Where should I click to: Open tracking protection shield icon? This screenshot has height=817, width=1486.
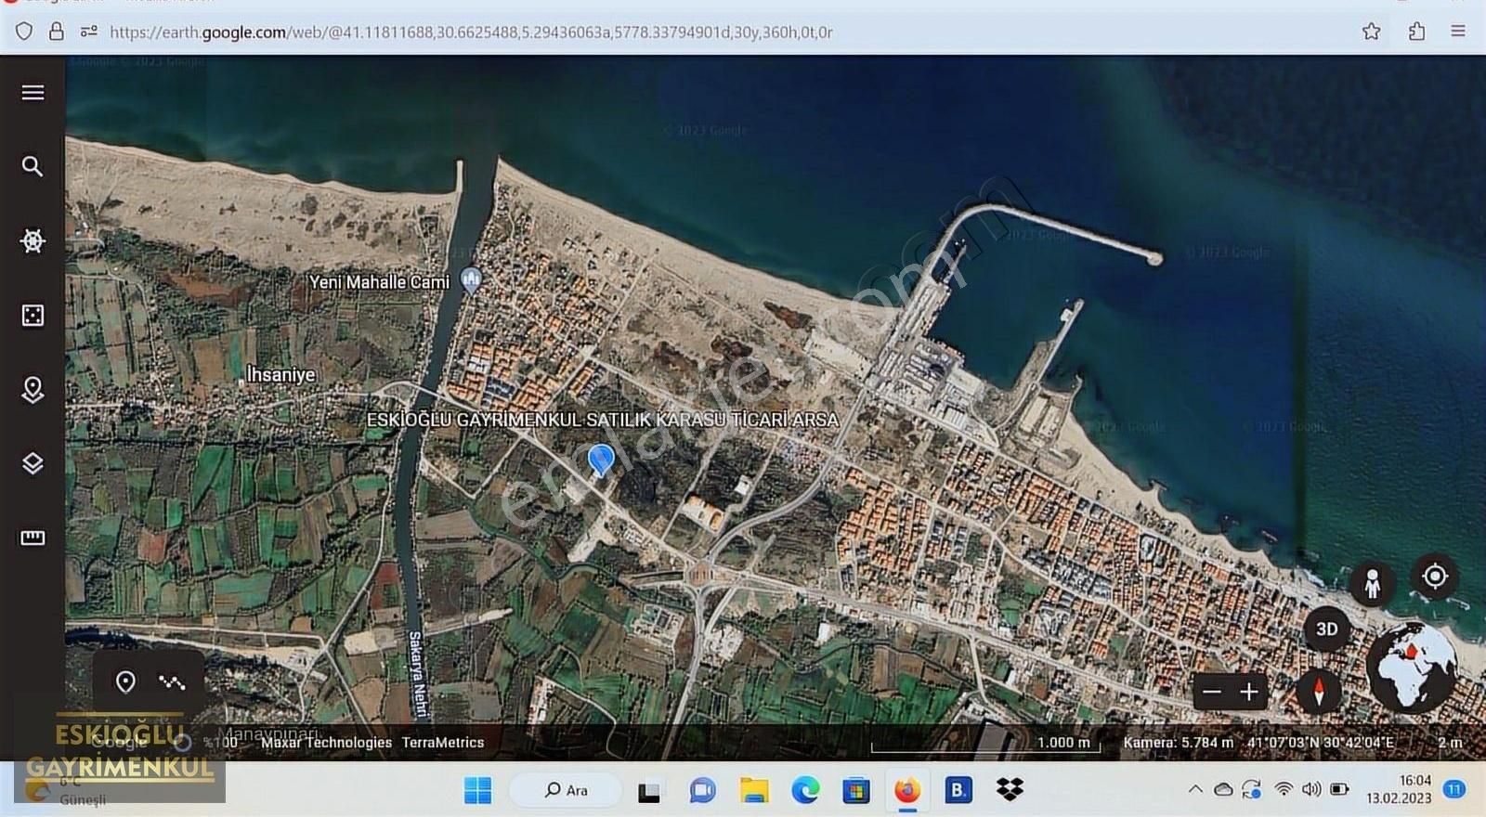coord(24,32)
